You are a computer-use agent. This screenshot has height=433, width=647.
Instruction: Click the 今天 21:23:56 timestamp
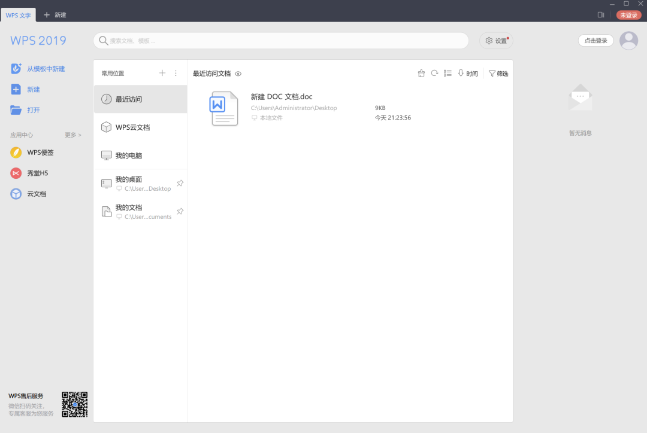[393, 118]
